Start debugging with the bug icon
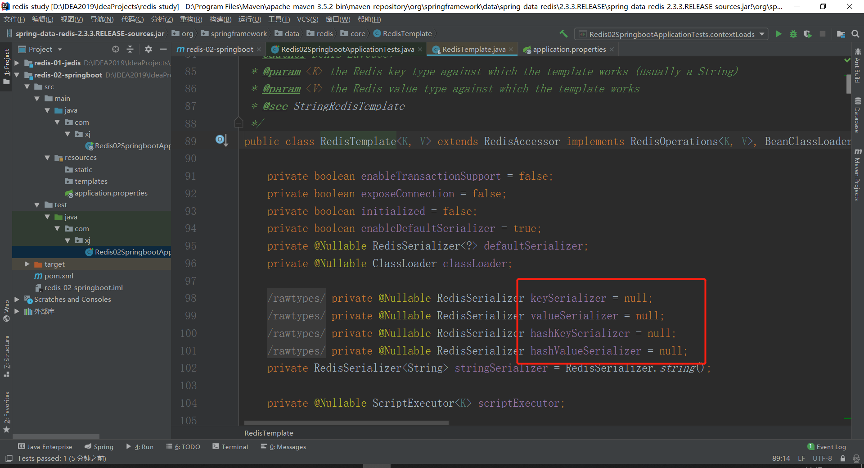Screen dimensions: 864x468 pyautogui.click(x=793, y=34)
